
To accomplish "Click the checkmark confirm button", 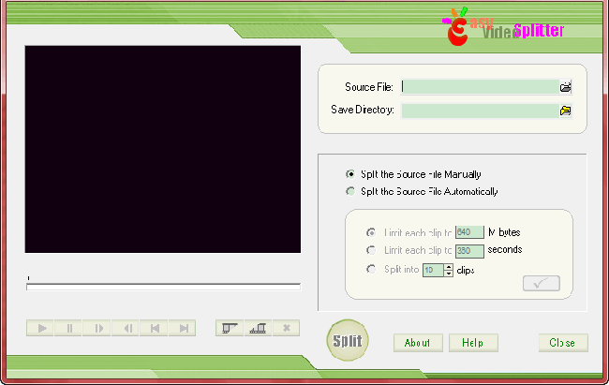I will 541,283.
